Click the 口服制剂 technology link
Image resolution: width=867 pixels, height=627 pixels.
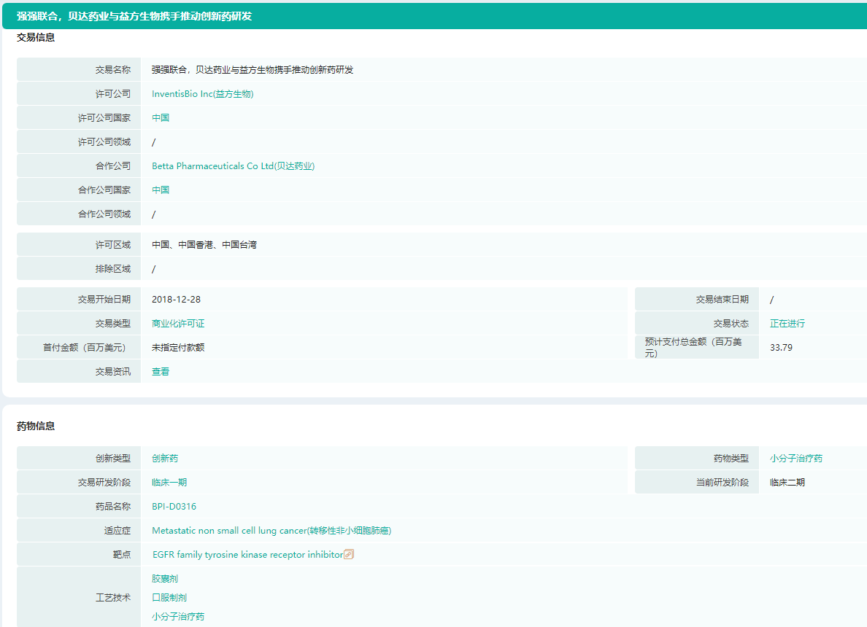tap(169, 597)
